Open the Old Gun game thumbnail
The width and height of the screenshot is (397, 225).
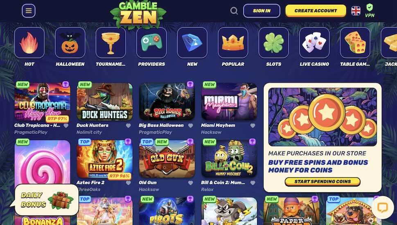click(167, 159)
